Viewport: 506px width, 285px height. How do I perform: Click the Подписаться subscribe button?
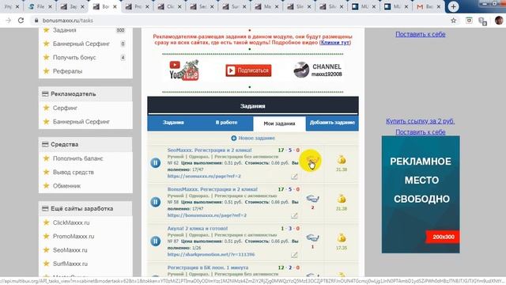248,70
